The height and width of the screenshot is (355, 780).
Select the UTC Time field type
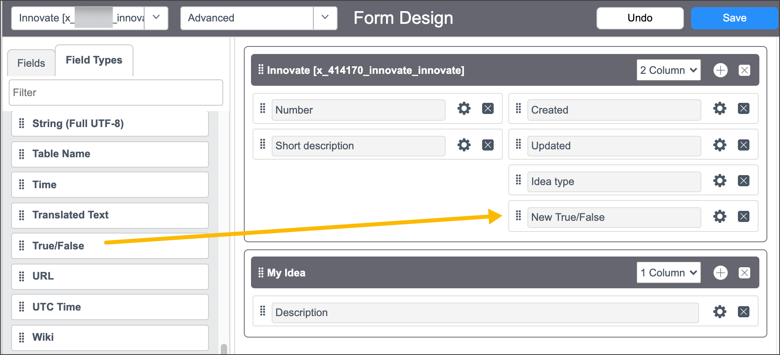coord(110,307)
